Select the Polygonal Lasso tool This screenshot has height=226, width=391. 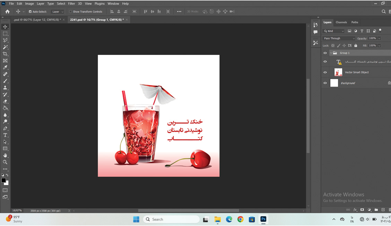pyautogui.click(x=5, y=40)
